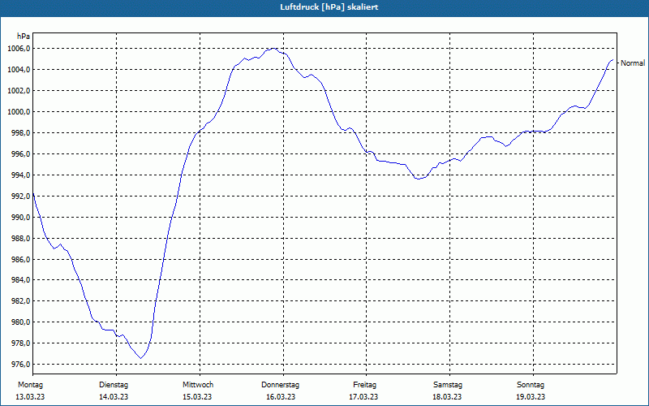
Task: Click the 1000,0 axis value
Action: tap(19, 112)
